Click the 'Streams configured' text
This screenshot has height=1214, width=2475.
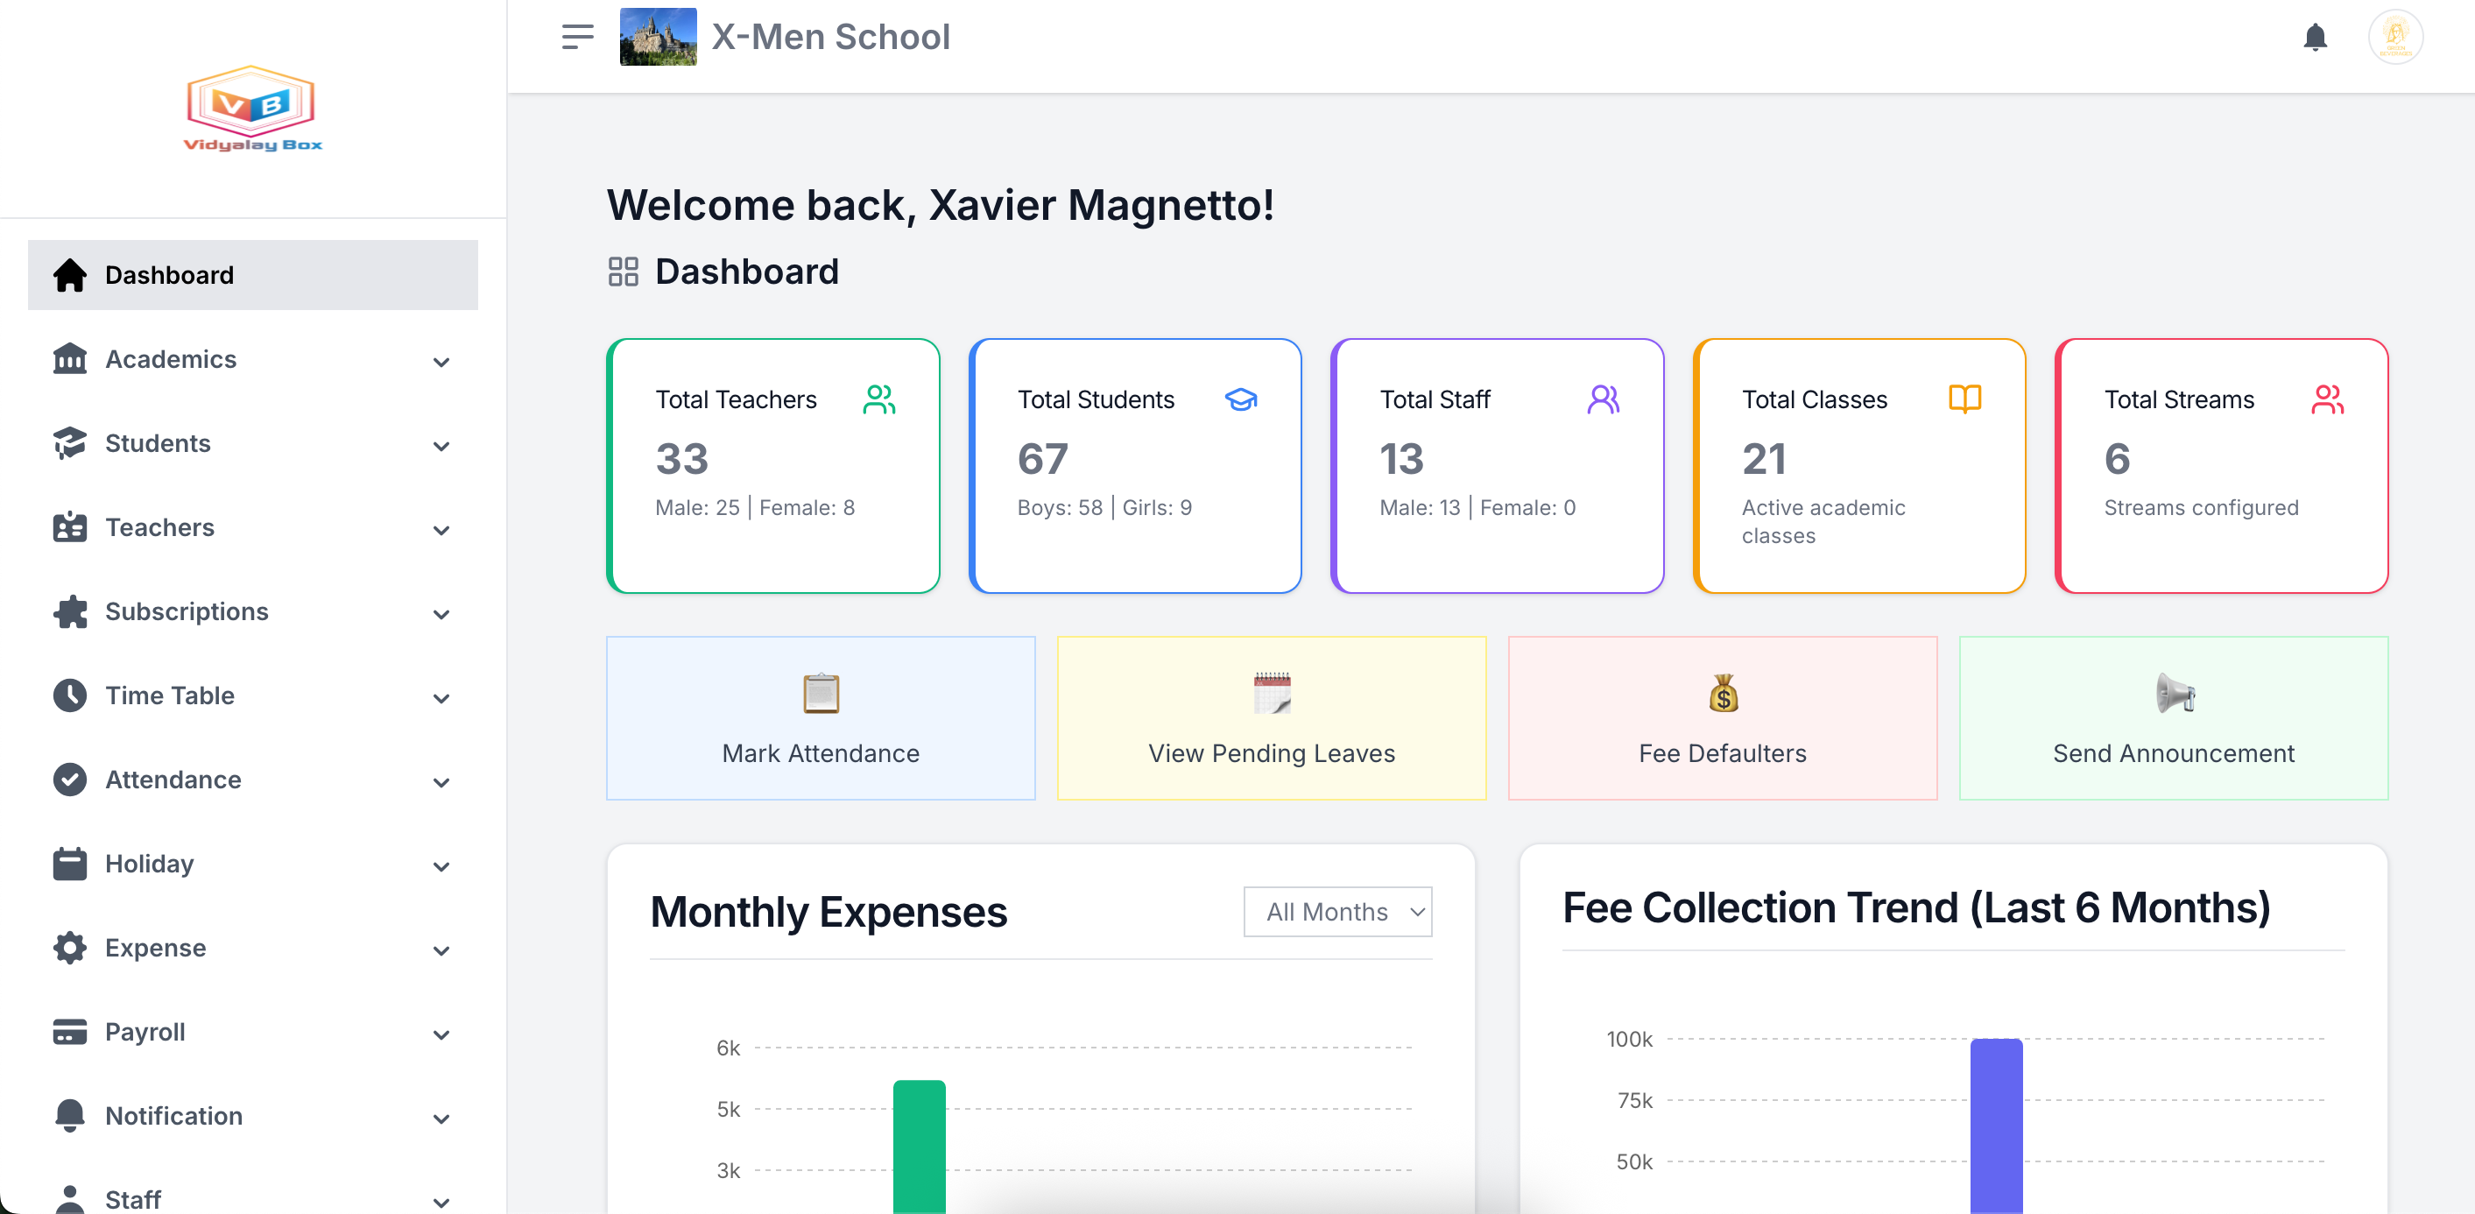[x=2201, y=507]
